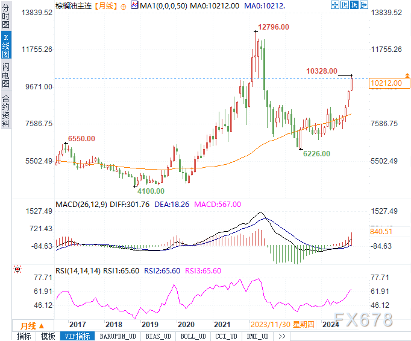The height and width of the screenshot is (341, 411).
Task: Click the 2023/11/30 星期四 date marker
Action: click(282, 325)
